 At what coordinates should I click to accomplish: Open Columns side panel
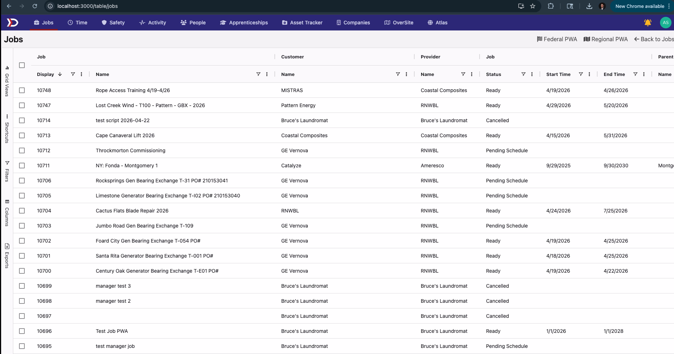coord(7,213)
